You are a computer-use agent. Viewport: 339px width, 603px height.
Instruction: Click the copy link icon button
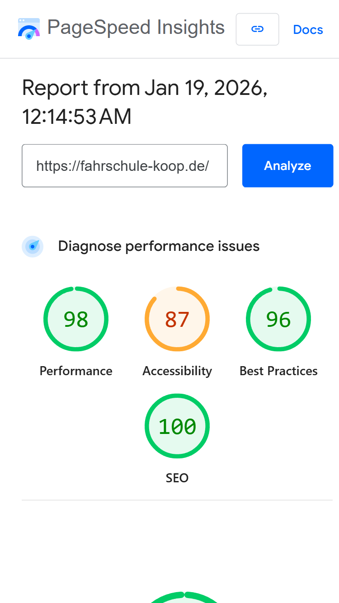pos(257,29)
